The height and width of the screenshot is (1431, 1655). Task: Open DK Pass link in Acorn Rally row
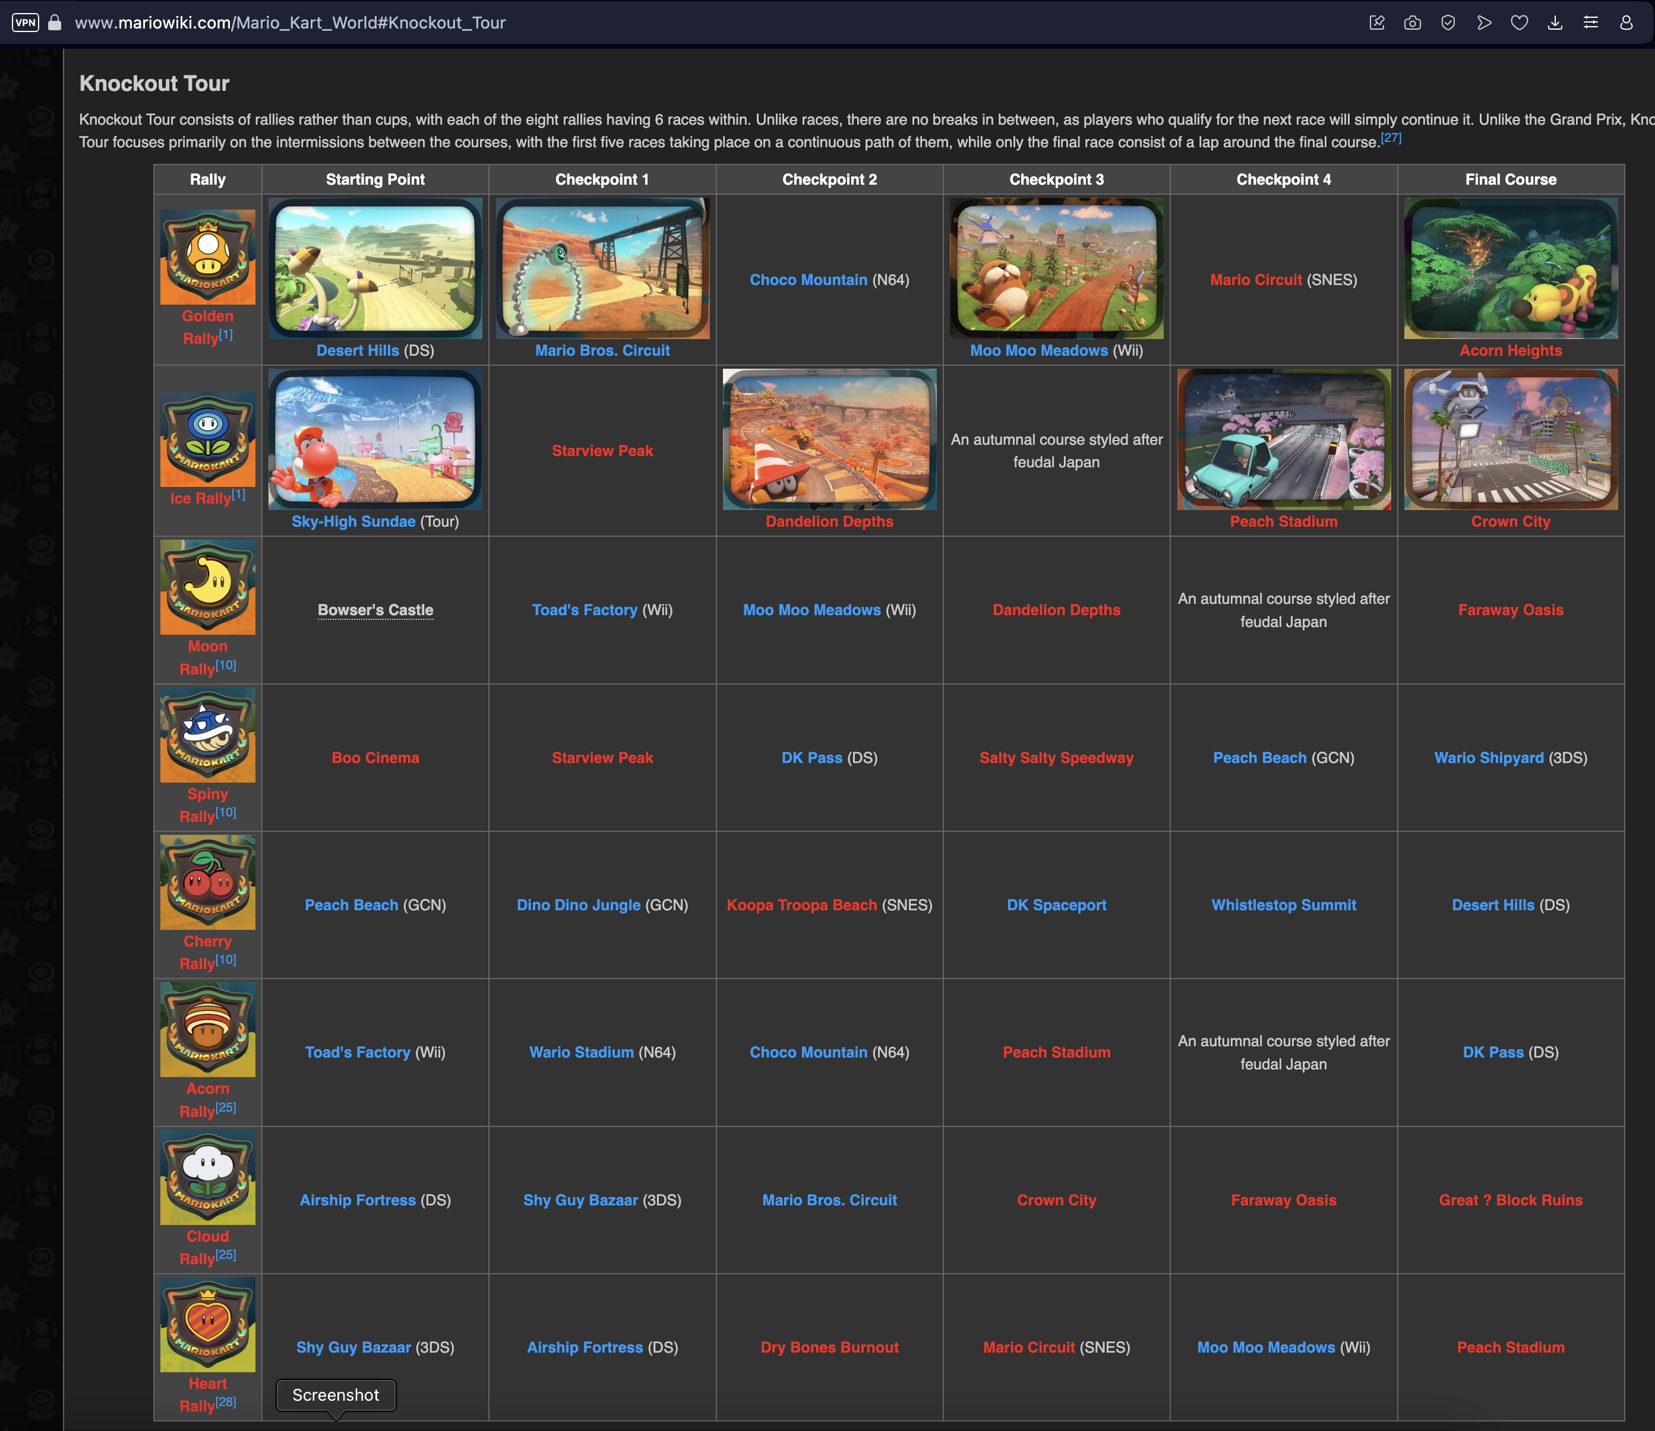(1493, 1053)
